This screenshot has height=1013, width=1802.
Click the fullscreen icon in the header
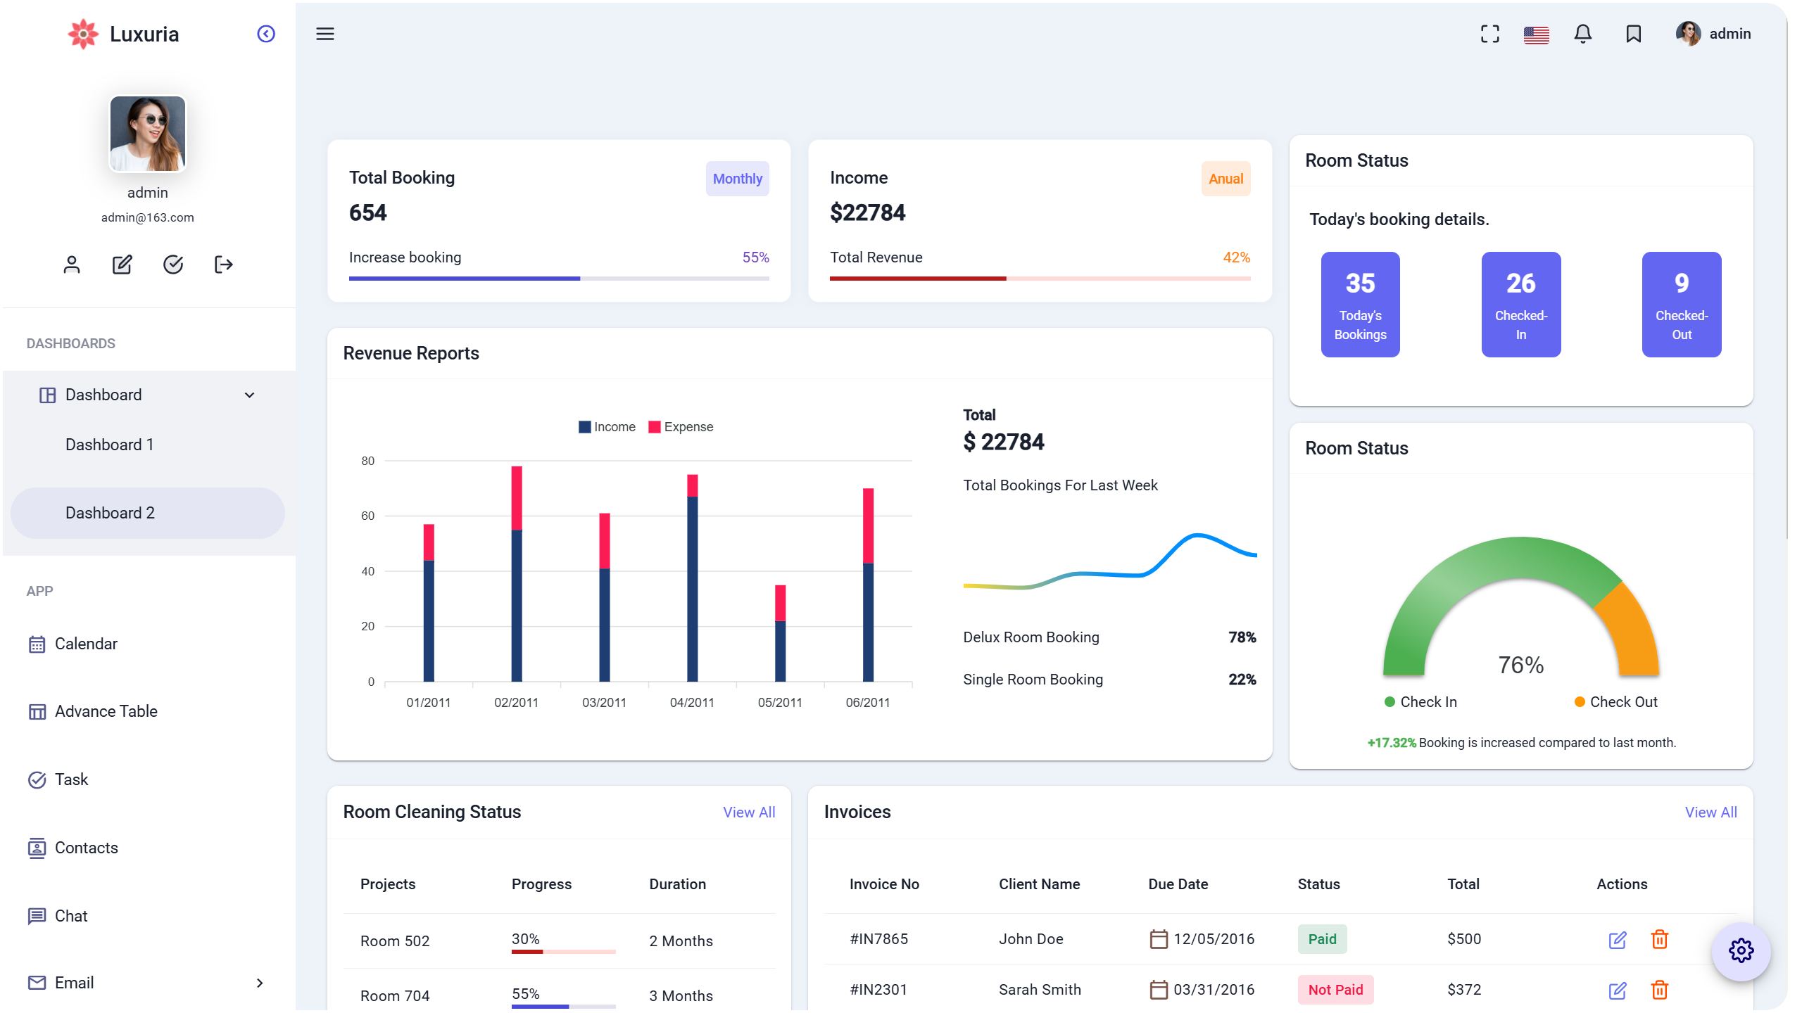[x=1490, y=34]
